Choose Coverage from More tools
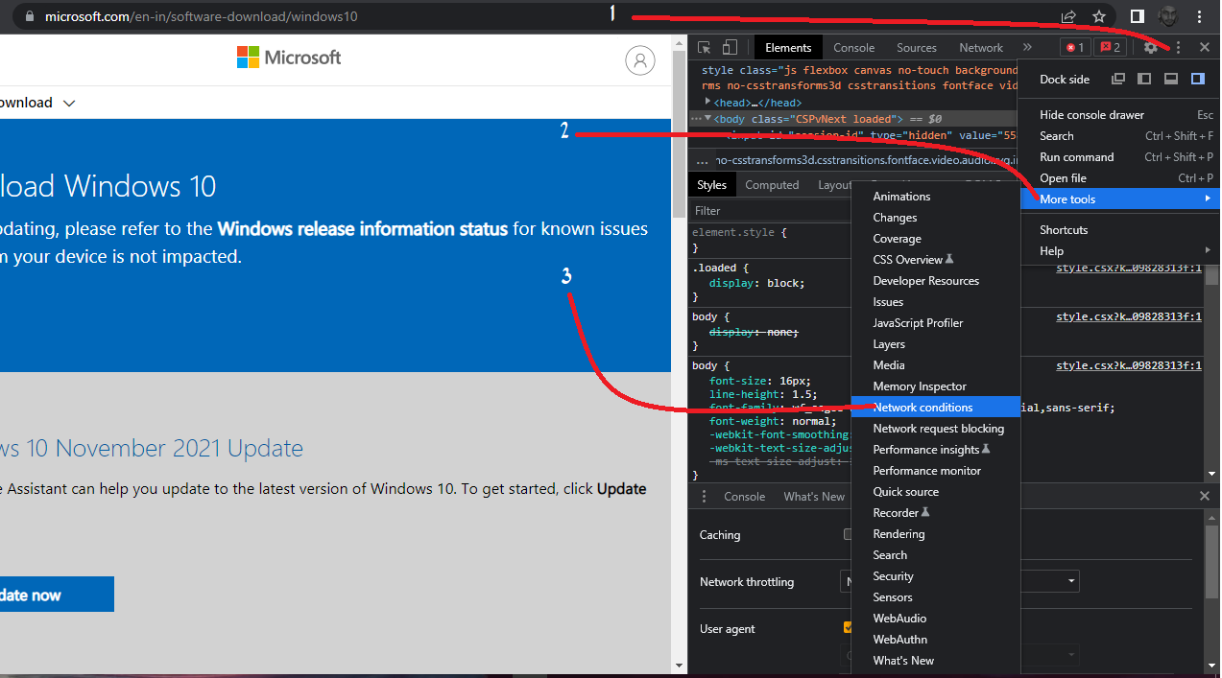The width and height of the screenshot is (1222, 678). 935,239
